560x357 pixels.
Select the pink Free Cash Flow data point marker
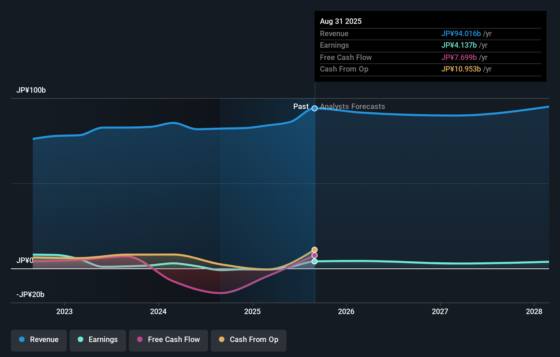pos(314,255)
